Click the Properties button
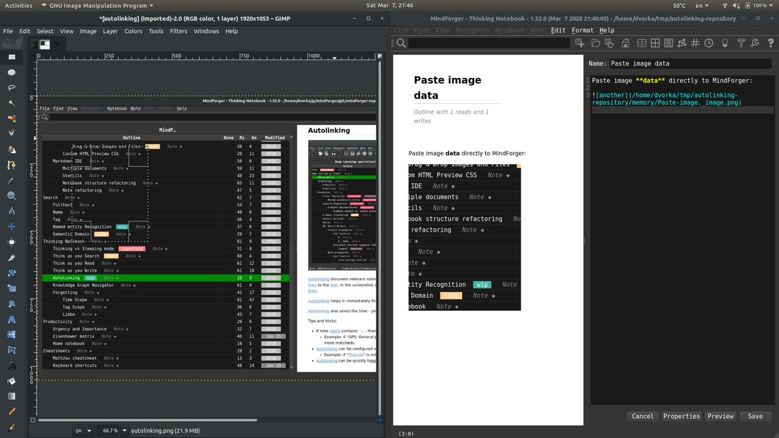The image size is (779, 438). pyautogui.click(x=682, y=416)
